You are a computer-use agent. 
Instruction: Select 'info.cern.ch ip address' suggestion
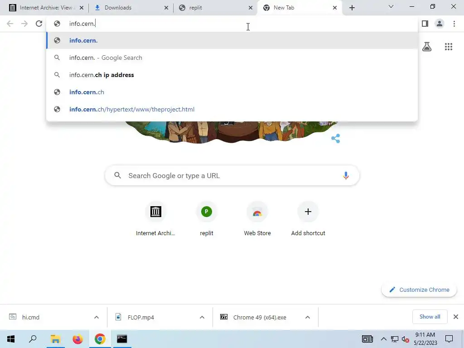click(x=232, y=75)
